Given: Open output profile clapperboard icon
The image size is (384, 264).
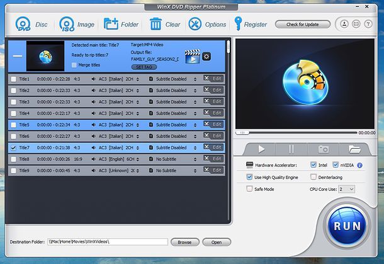Looking at the screenshot, I should (x=193, y=57).
